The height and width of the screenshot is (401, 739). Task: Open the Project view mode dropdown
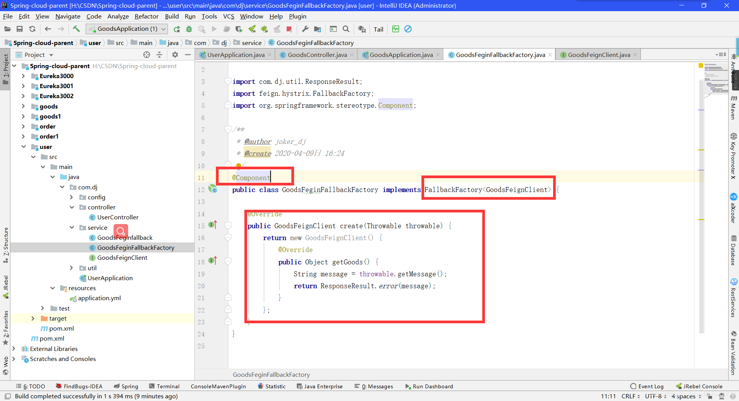51,55
